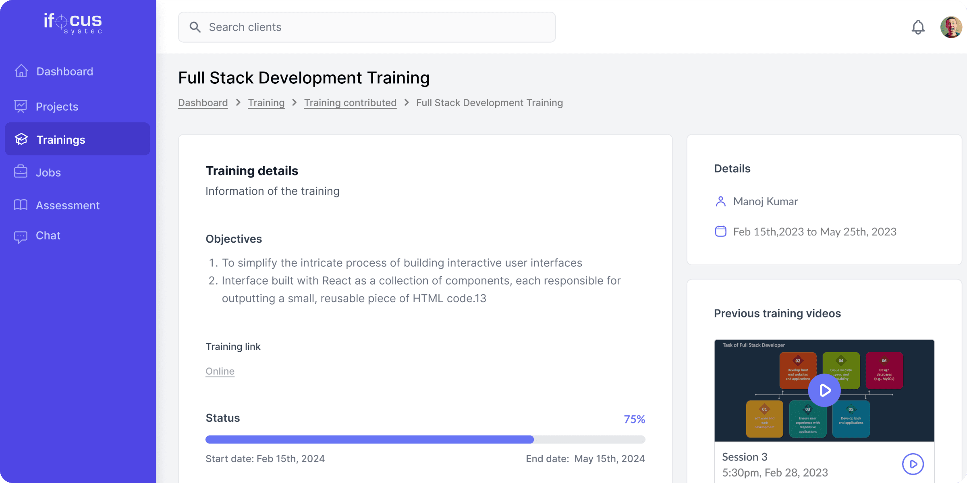Click the Dashboard home icon
The height and width of the screenshot is (483, 967).
tap(21, 71)
